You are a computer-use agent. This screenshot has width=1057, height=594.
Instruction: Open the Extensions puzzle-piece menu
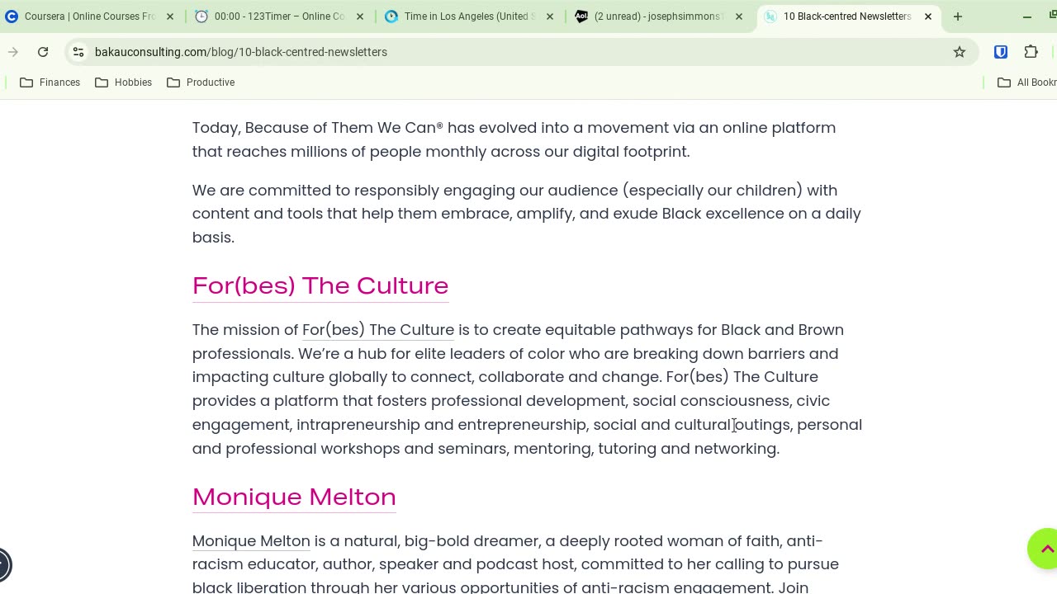pyautogui.click(x=1031, y=52)
